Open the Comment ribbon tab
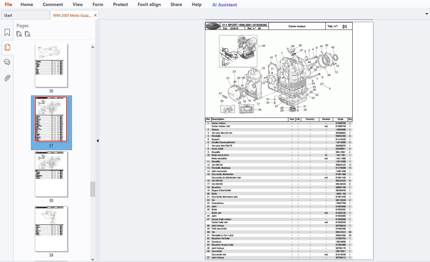Image resolution: width=430 pixels, height=262 pixels. [x=53, y=4]
